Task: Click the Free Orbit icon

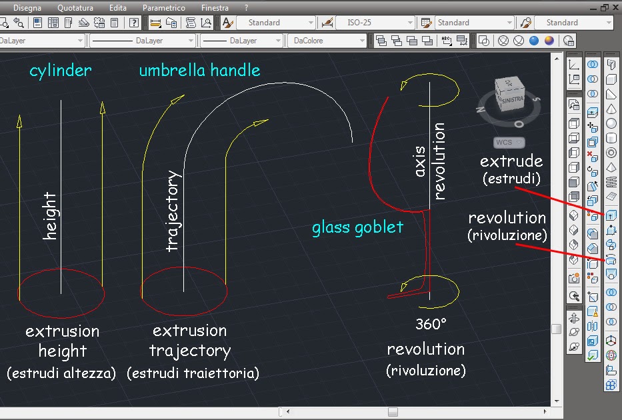Action: pos(573,333)
